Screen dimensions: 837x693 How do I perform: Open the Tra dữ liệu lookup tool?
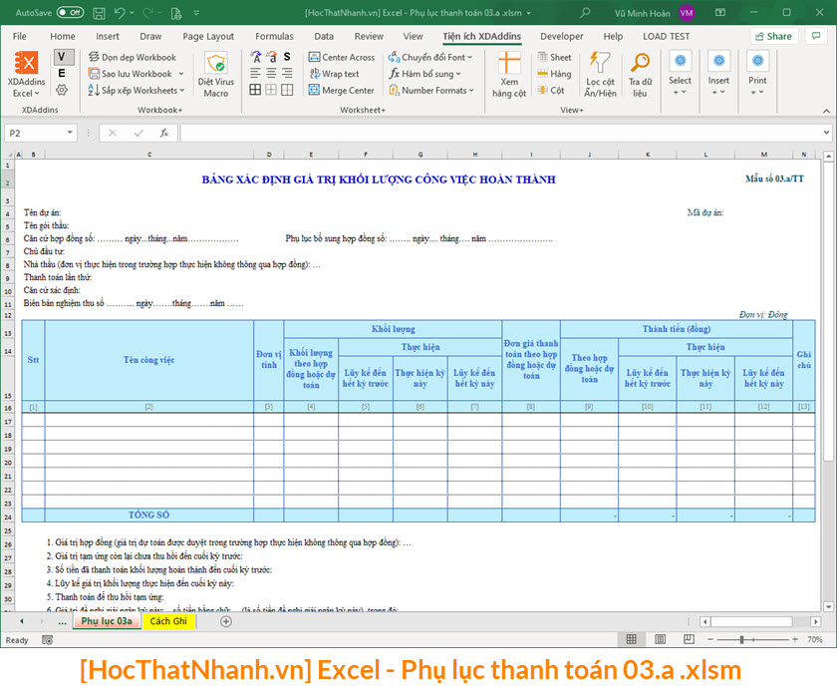click(640, 72)
